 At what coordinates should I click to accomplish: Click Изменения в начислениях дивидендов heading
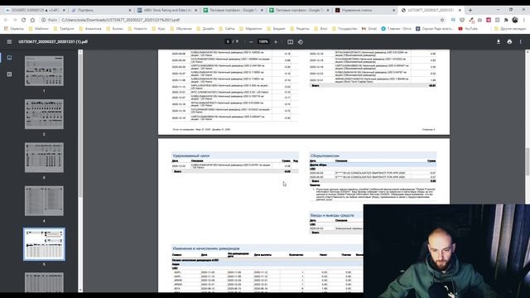click(x=206, y=248)
